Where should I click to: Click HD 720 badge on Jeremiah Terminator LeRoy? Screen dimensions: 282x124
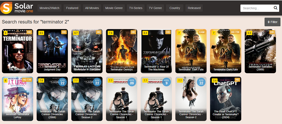coord(27,80)
